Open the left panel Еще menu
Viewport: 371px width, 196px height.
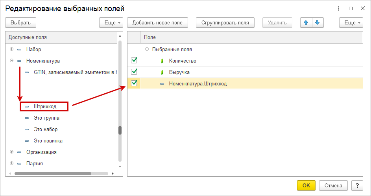click(x=112, y=23)
